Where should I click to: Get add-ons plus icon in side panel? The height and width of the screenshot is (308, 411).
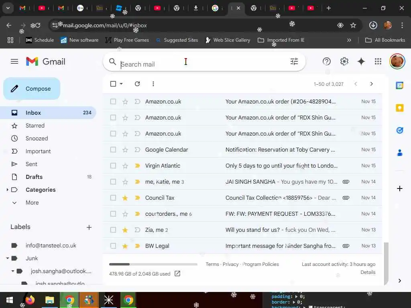[x=399, y=188]
